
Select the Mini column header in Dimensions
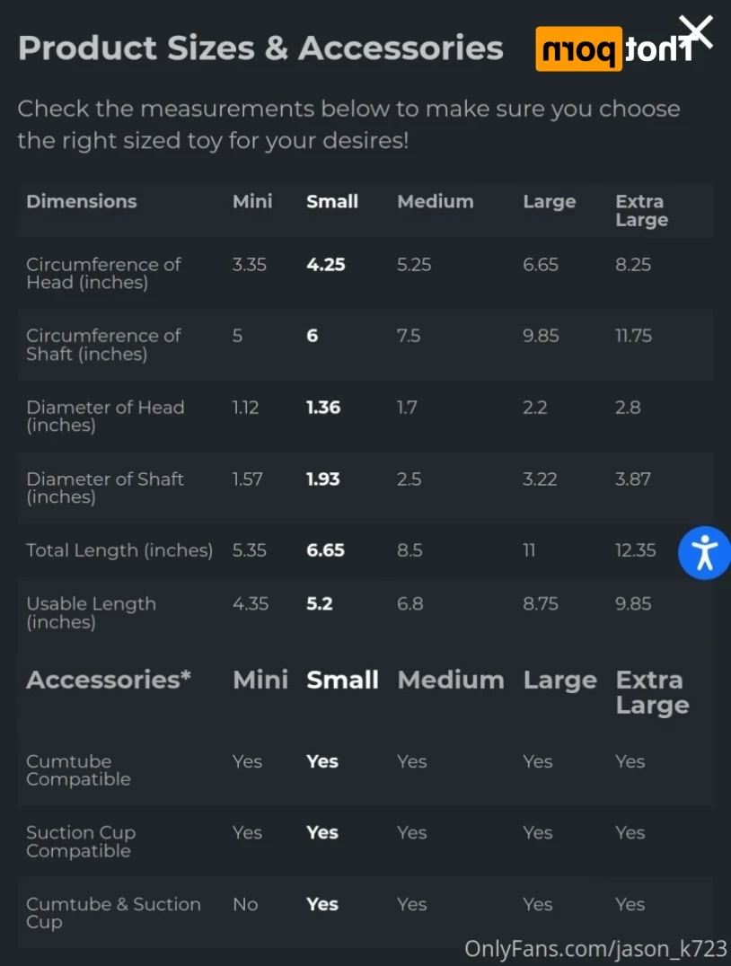coord(252,201)
